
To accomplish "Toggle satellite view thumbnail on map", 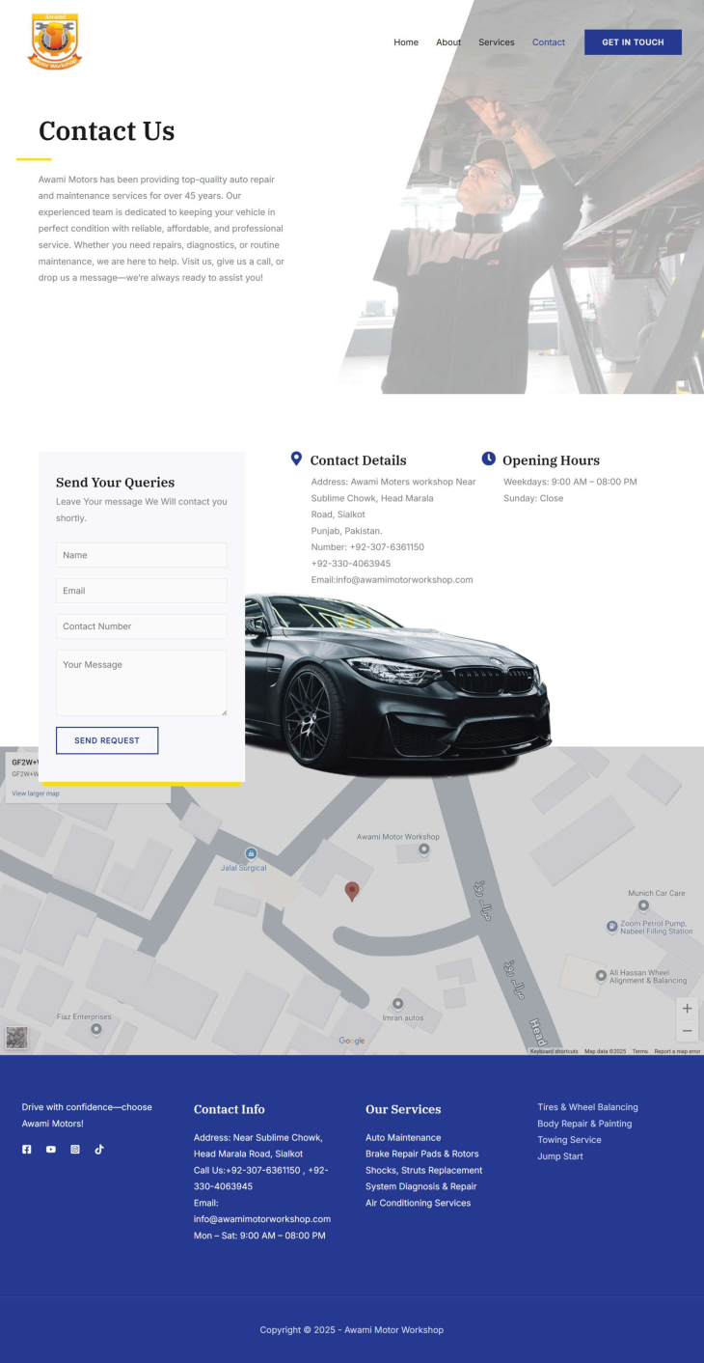I will [16, 1038].
